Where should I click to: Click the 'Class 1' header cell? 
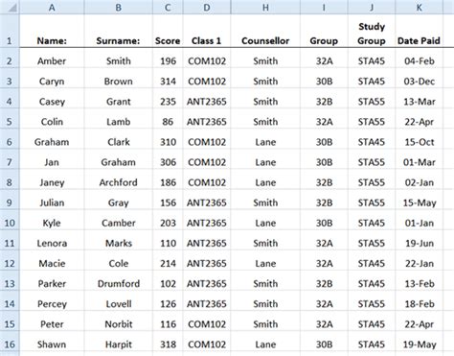point(207,31)
